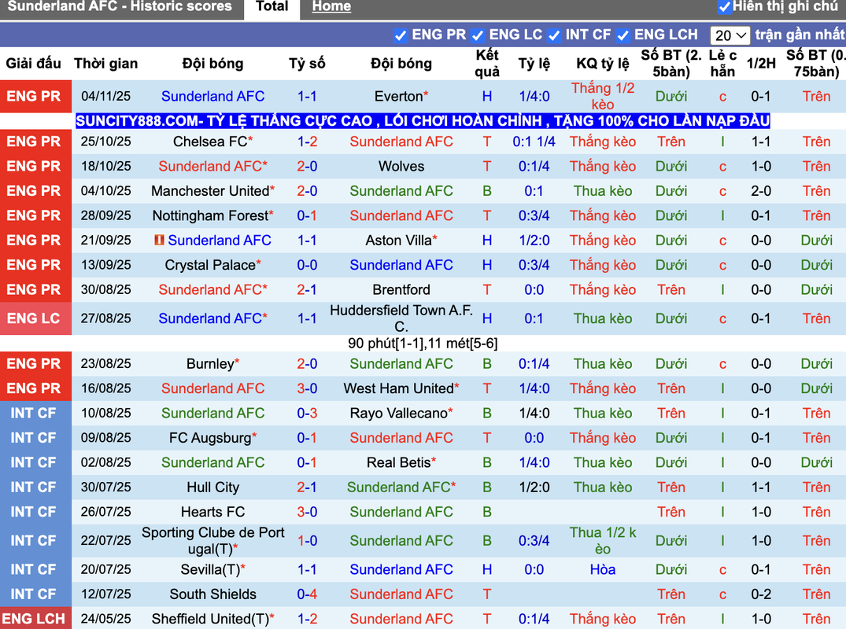Click half-time score 2-0 in Manchester United row
The width and height of the screenshot is (846, 629).
coord(761,191)
